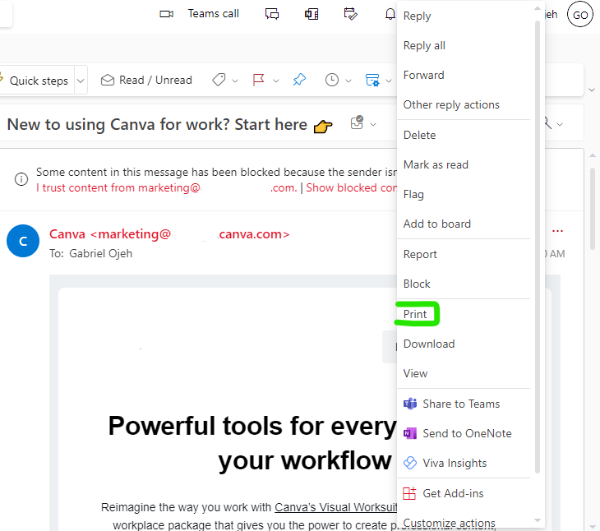Choose Get Add-ins menu entry
The width and height of the screenshot is (600, 531).
[464, 493]
